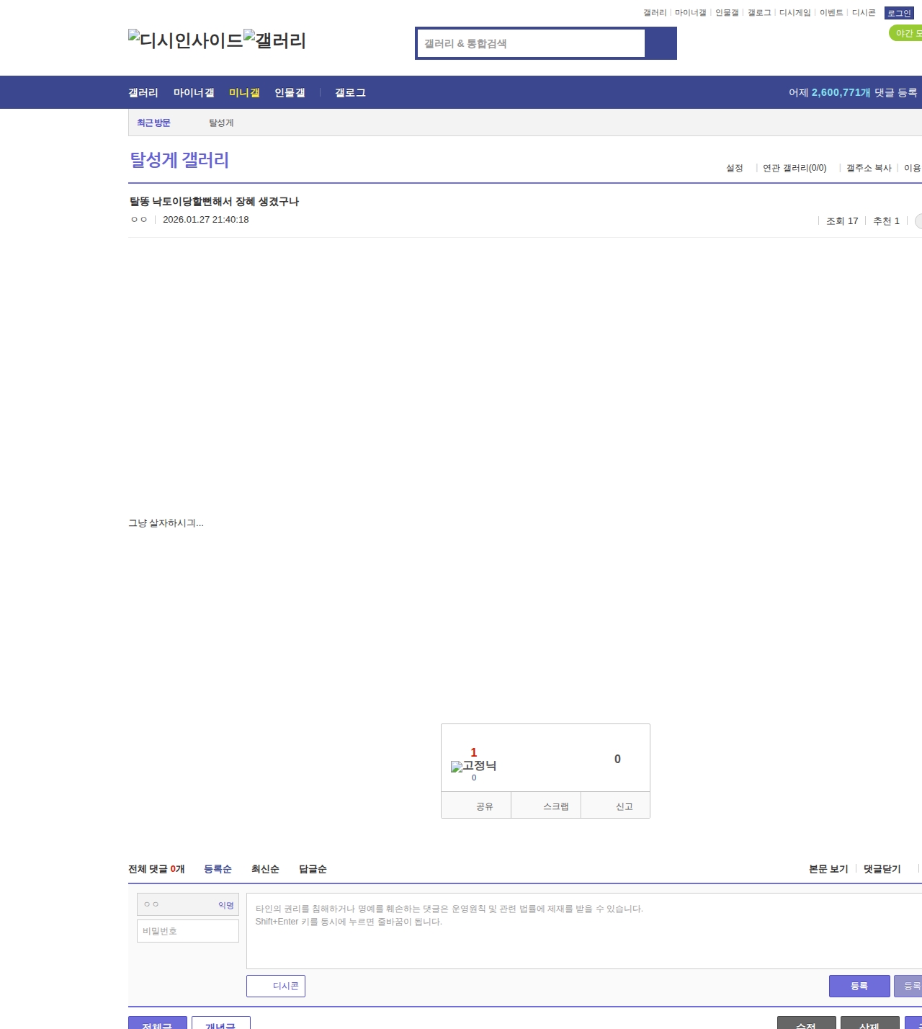The image size is (922, 1029).
Task: Toggle the green 야간 모드 switch
Action: click(x=906, y=33)
